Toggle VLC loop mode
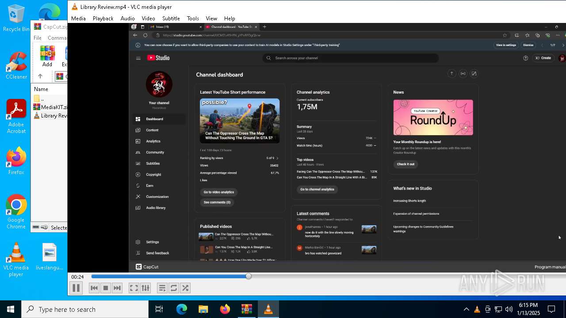Viewport: 566px width, 318px height. [174, 288]
